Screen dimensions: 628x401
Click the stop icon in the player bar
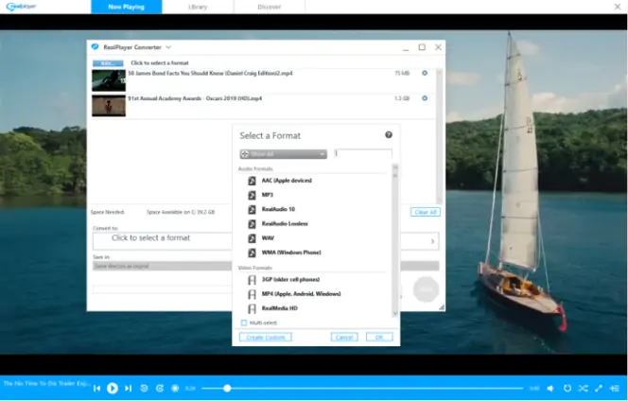click(175, 388)
